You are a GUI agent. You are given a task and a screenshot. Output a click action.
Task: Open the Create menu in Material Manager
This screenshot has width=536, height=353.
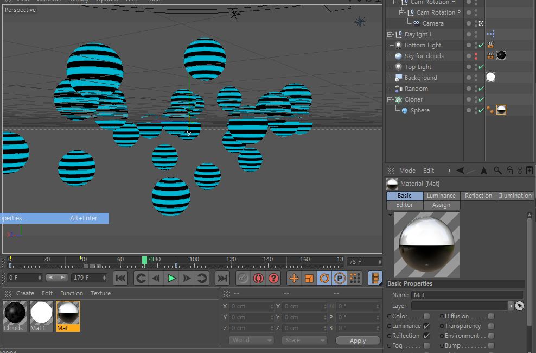(x=25, y=293)
